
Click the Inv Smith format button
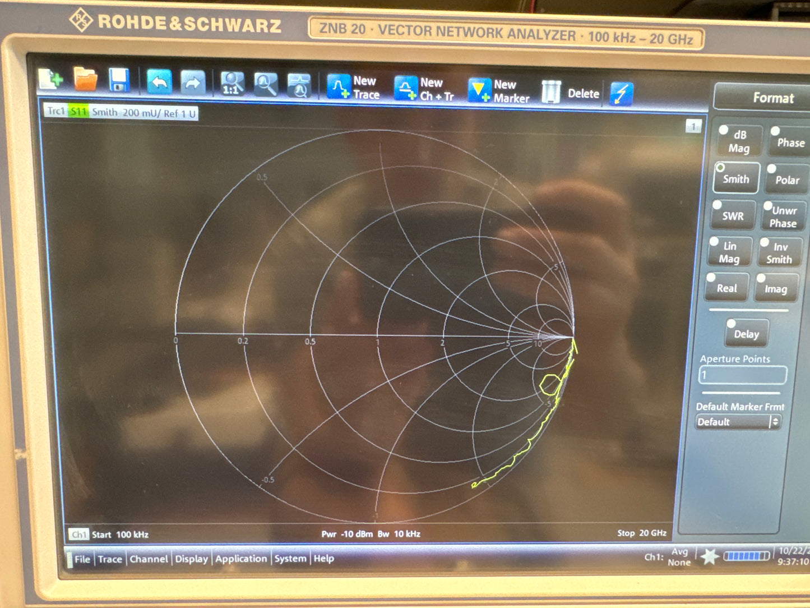tap(779, 253)
